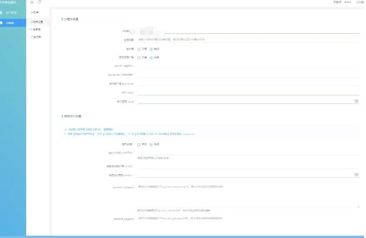Screen dimensions: 366x238
Task: Click into the apiclient_key.pem text area
Action: point(248,225)
